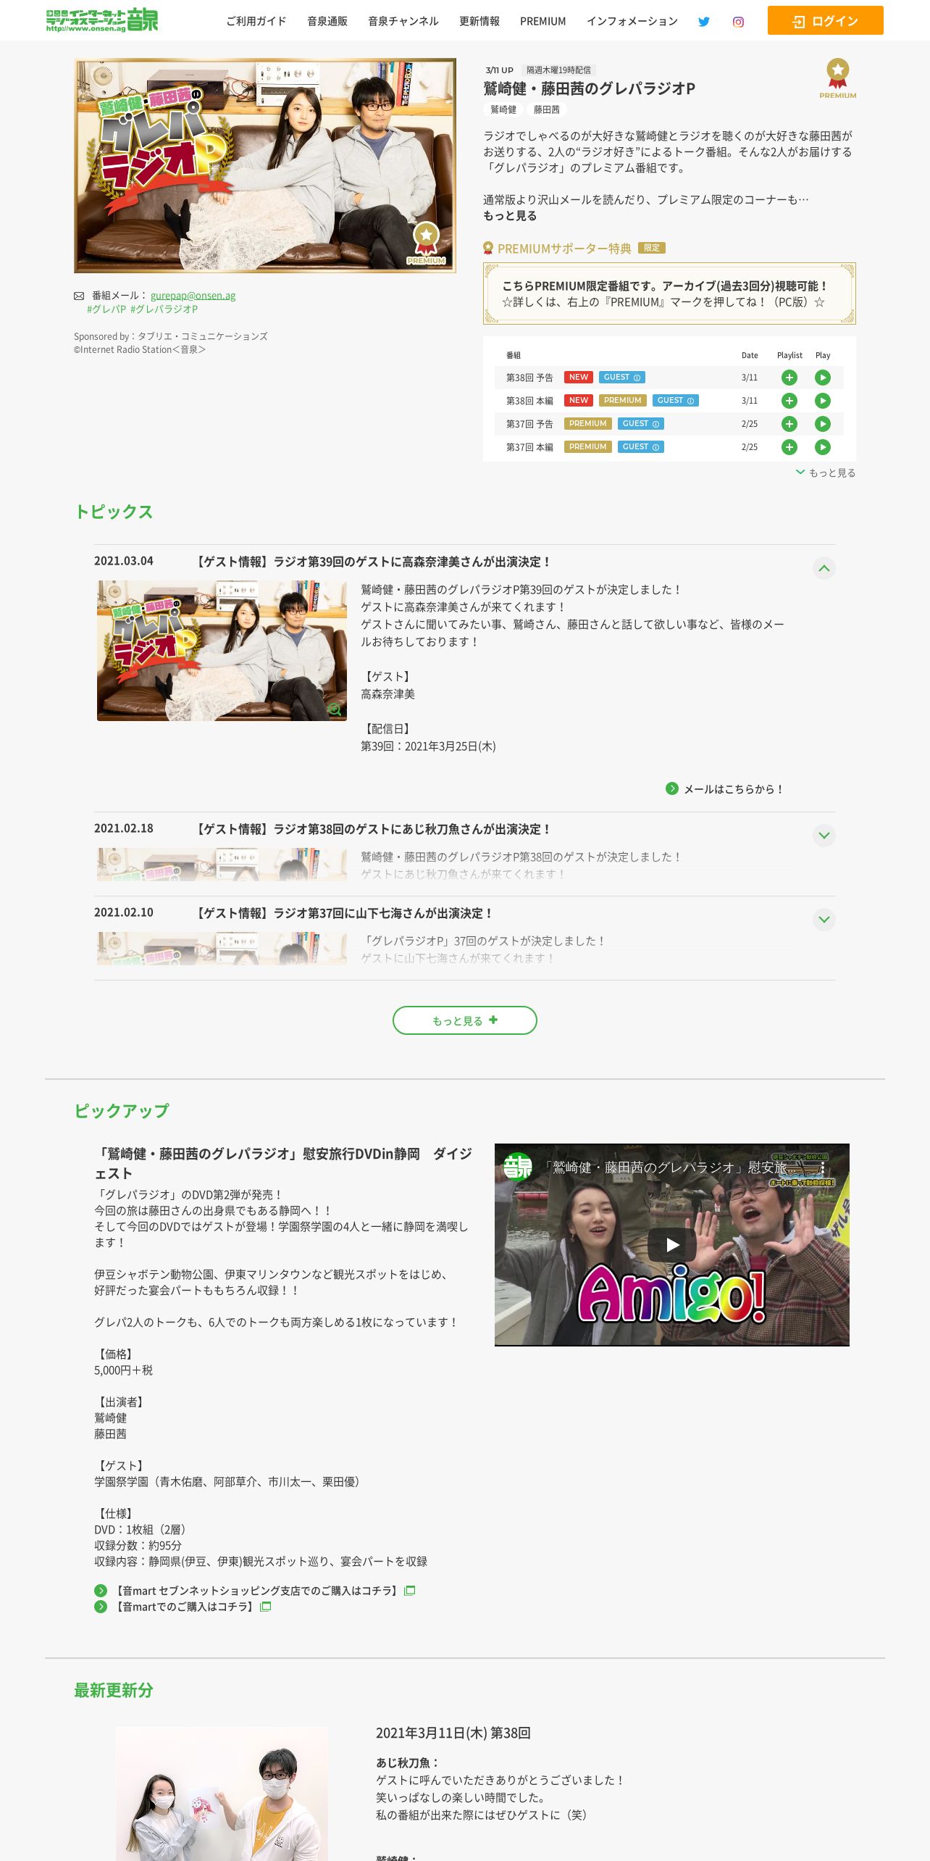Click PREMIUM tag on 第38回 本編 row
The height and width of the screenshot is (1861, 930).
pos(623,401)
